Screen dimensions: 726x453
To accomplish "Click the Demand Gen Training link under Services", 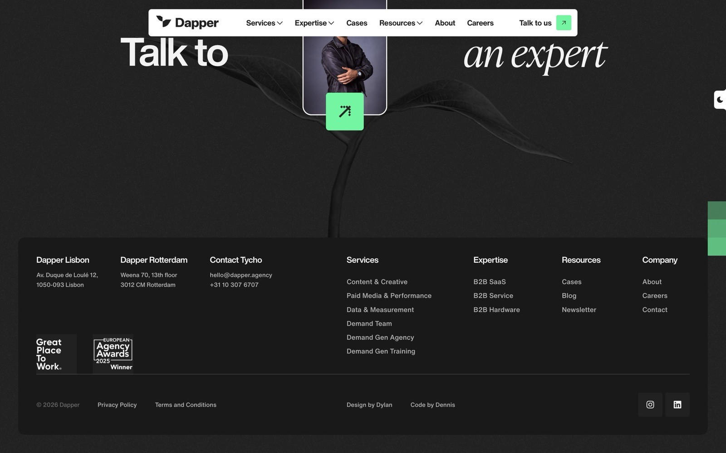I will [381, 351].
